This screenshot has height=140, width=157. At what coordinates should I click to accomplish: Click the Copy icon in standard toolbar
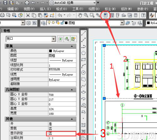[x=34, y=15]
